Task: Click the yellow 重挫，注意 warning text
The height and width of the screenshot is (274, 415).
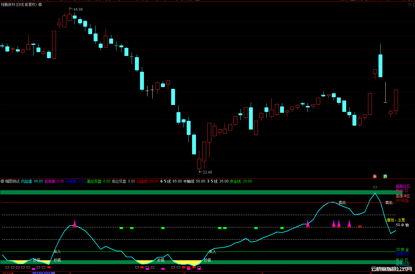Action: pyautogui.click(x=396, y=220)
